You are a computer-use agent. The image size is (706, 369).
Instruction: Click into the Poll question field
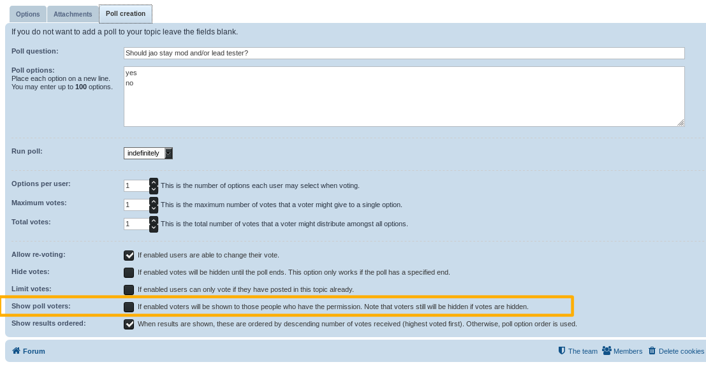pyautogui.click(x=404, y=53)
